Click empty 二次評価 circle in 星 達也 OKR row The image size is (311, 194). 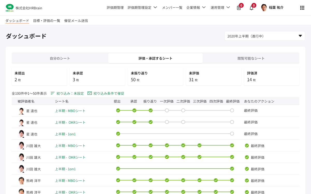[183, 122]
